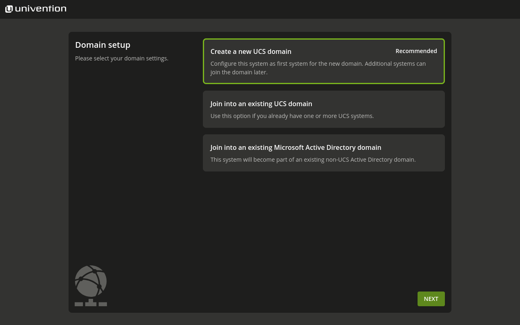Screen dimensions: 520x325
Task: Click 'This system will become part of' description
Action: point(313,160)
